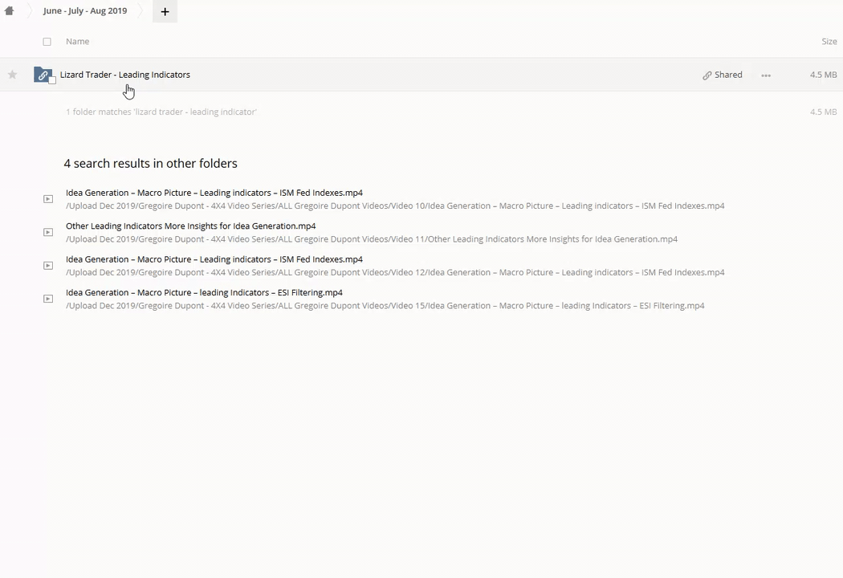Navigate to June - July - Aug 2019 breadcrumb
Image resolution: width=843 pixels, height=578 pixels.
(x=85, y=11)
